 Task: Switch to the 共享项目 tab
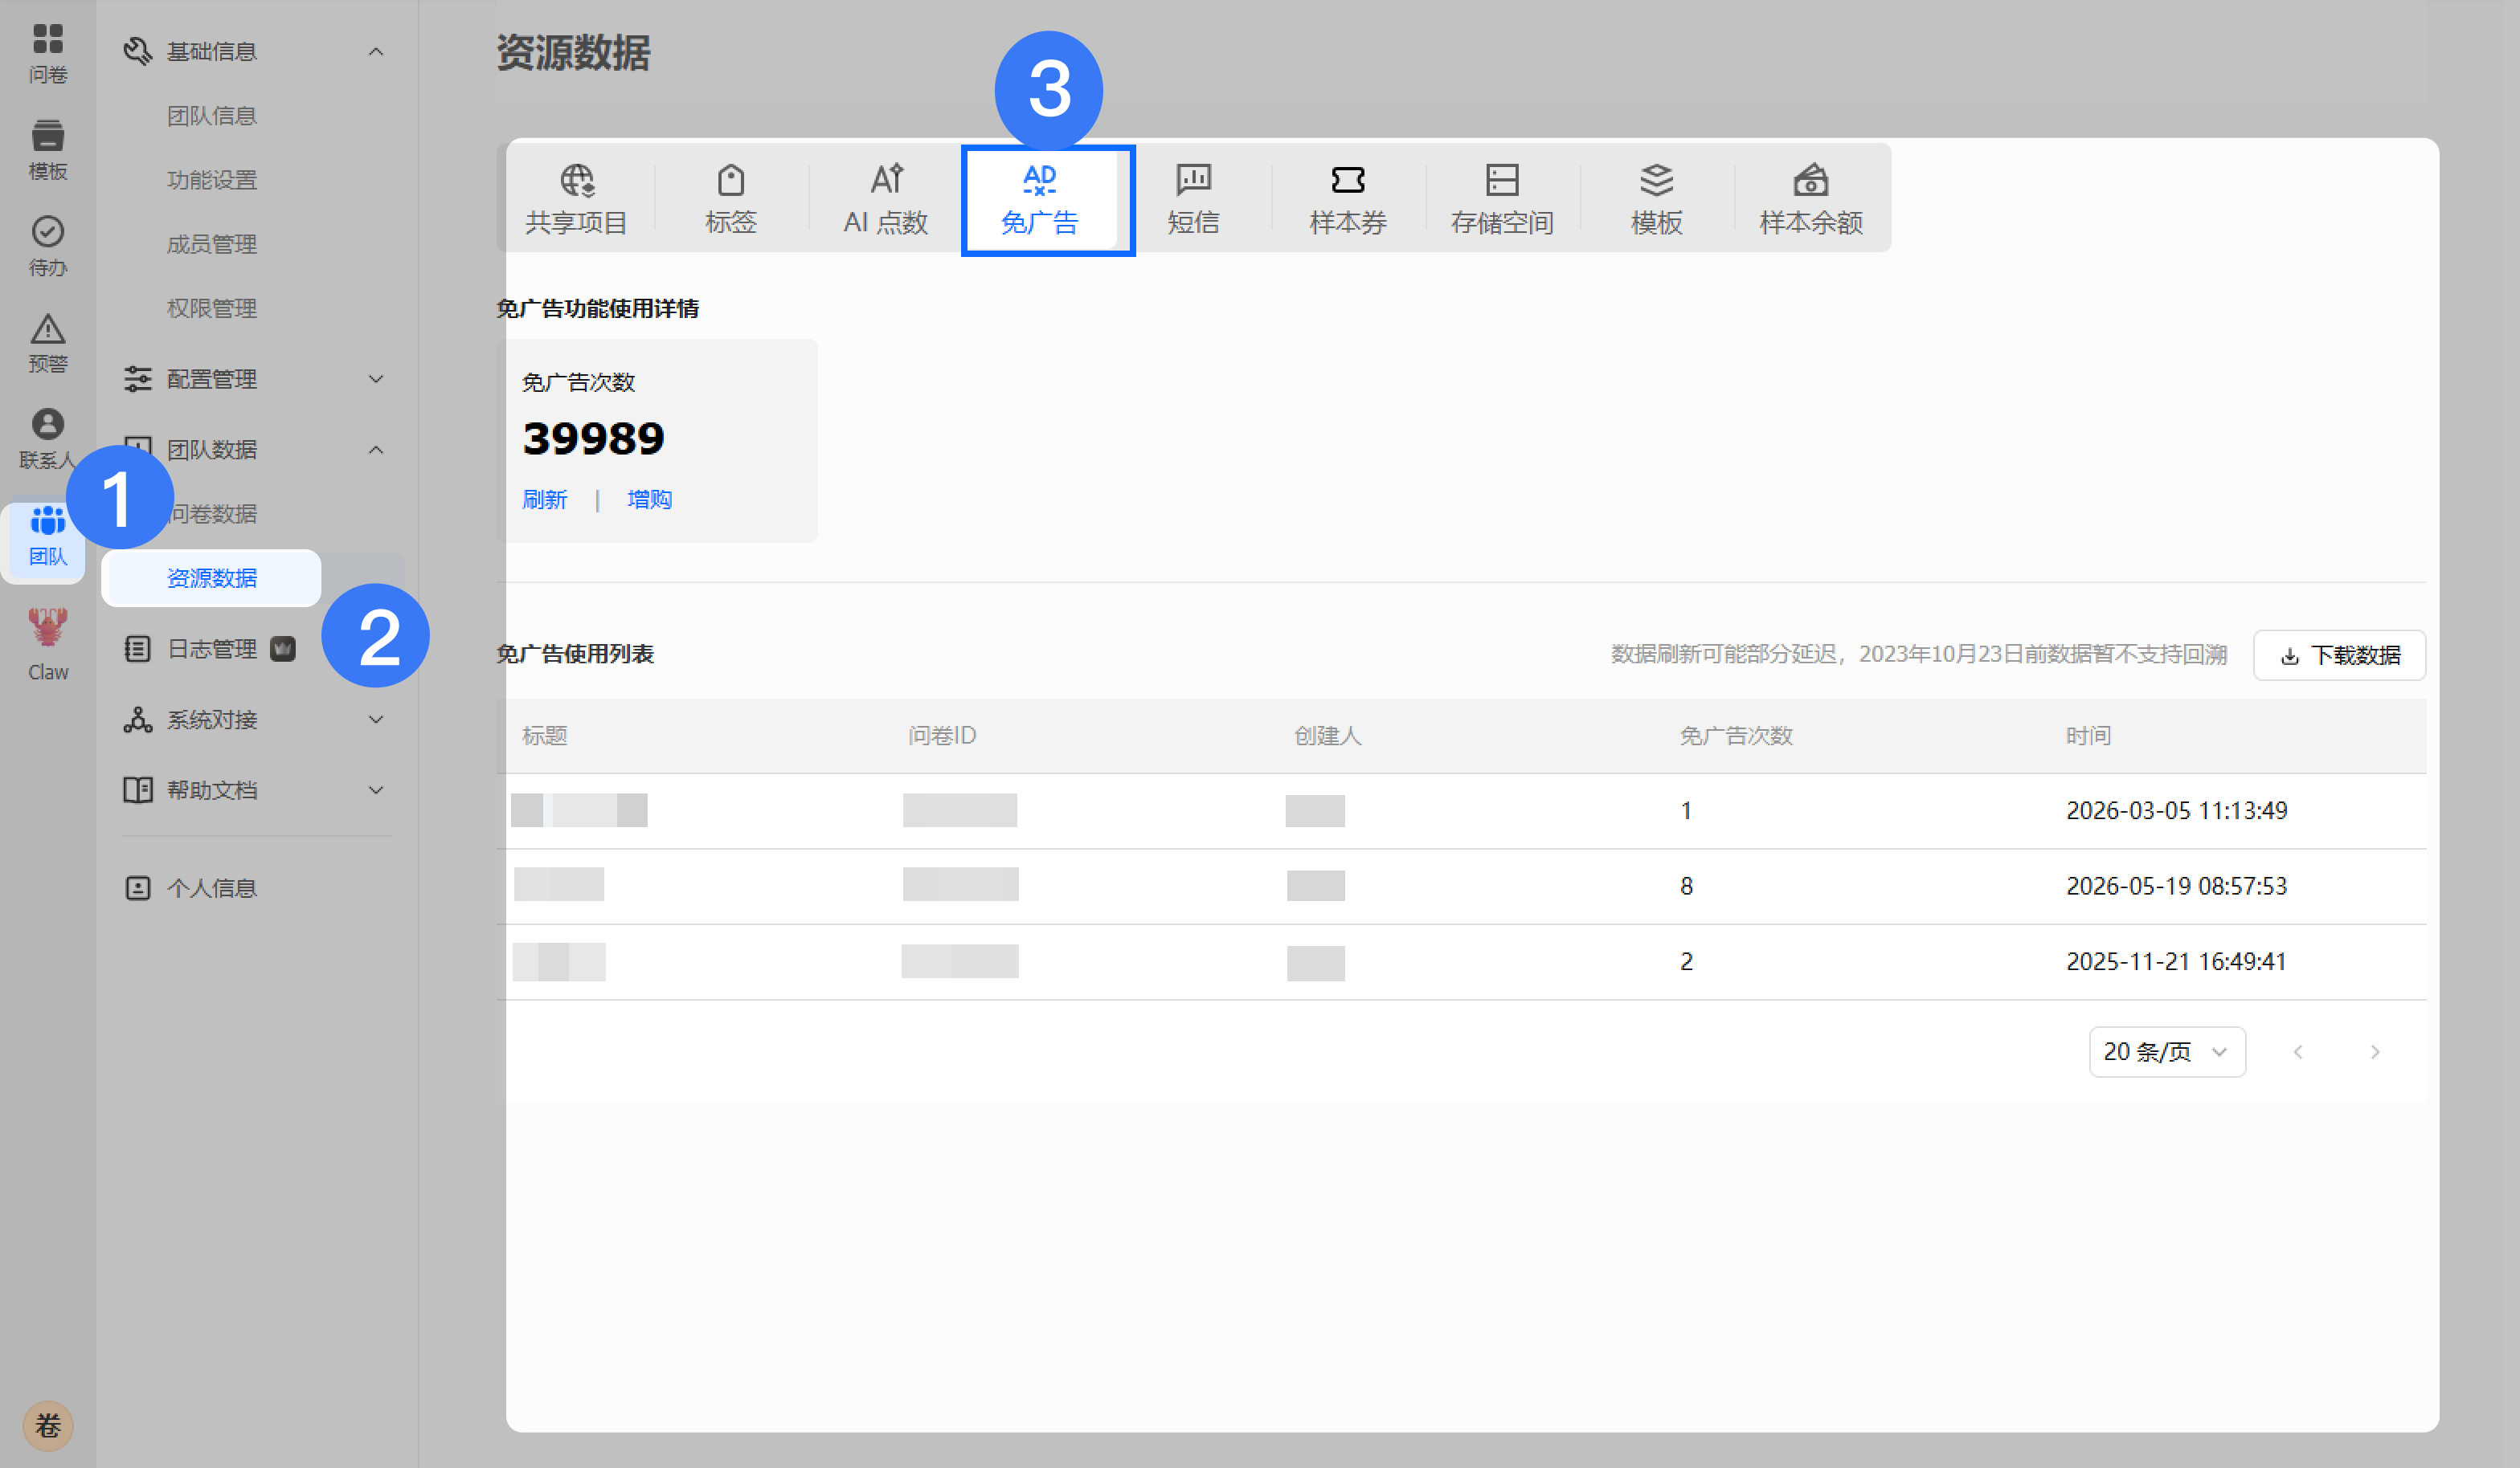tap(577, 198)
